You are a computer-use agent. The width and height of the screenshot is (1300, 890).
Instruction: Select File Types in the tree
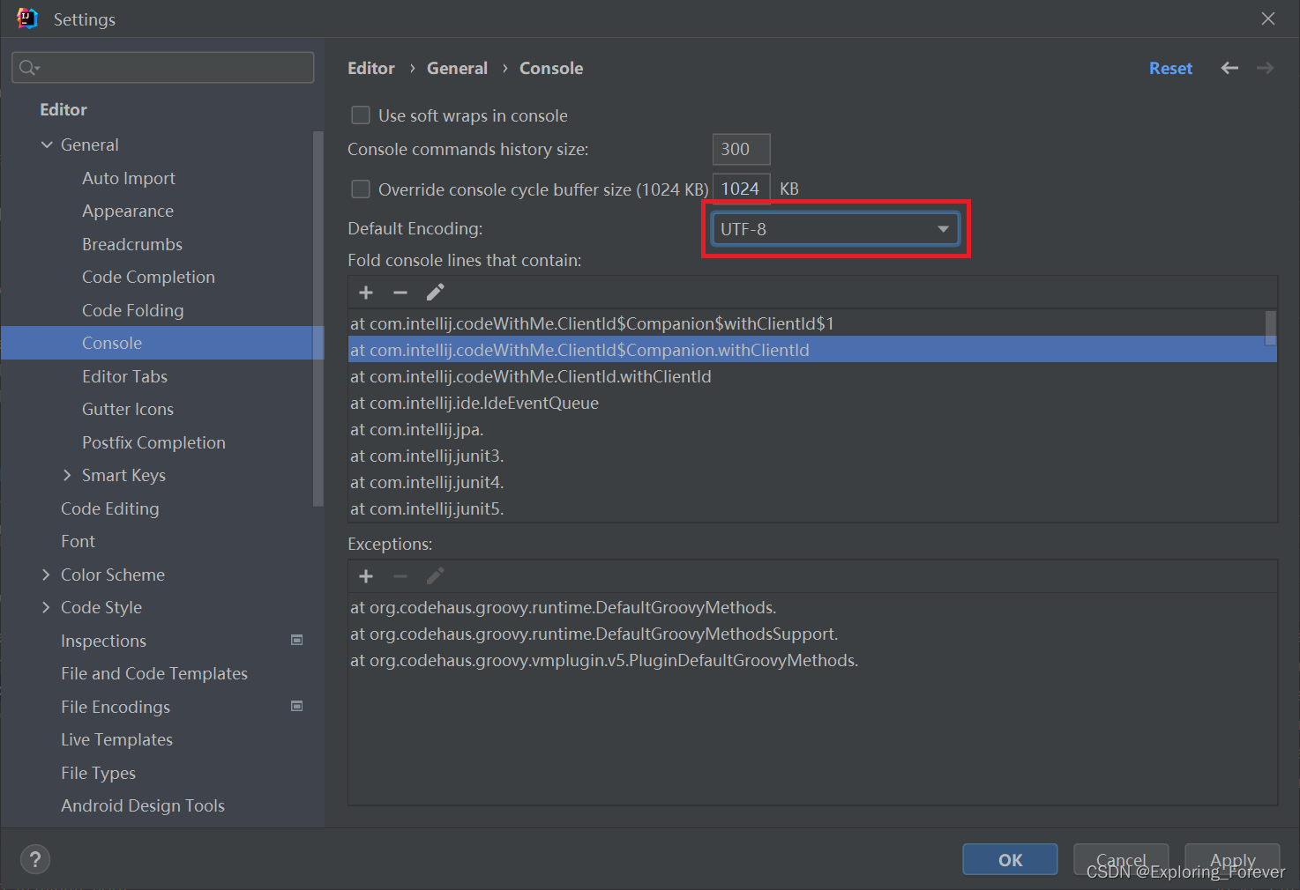click(x=98, y=773)
